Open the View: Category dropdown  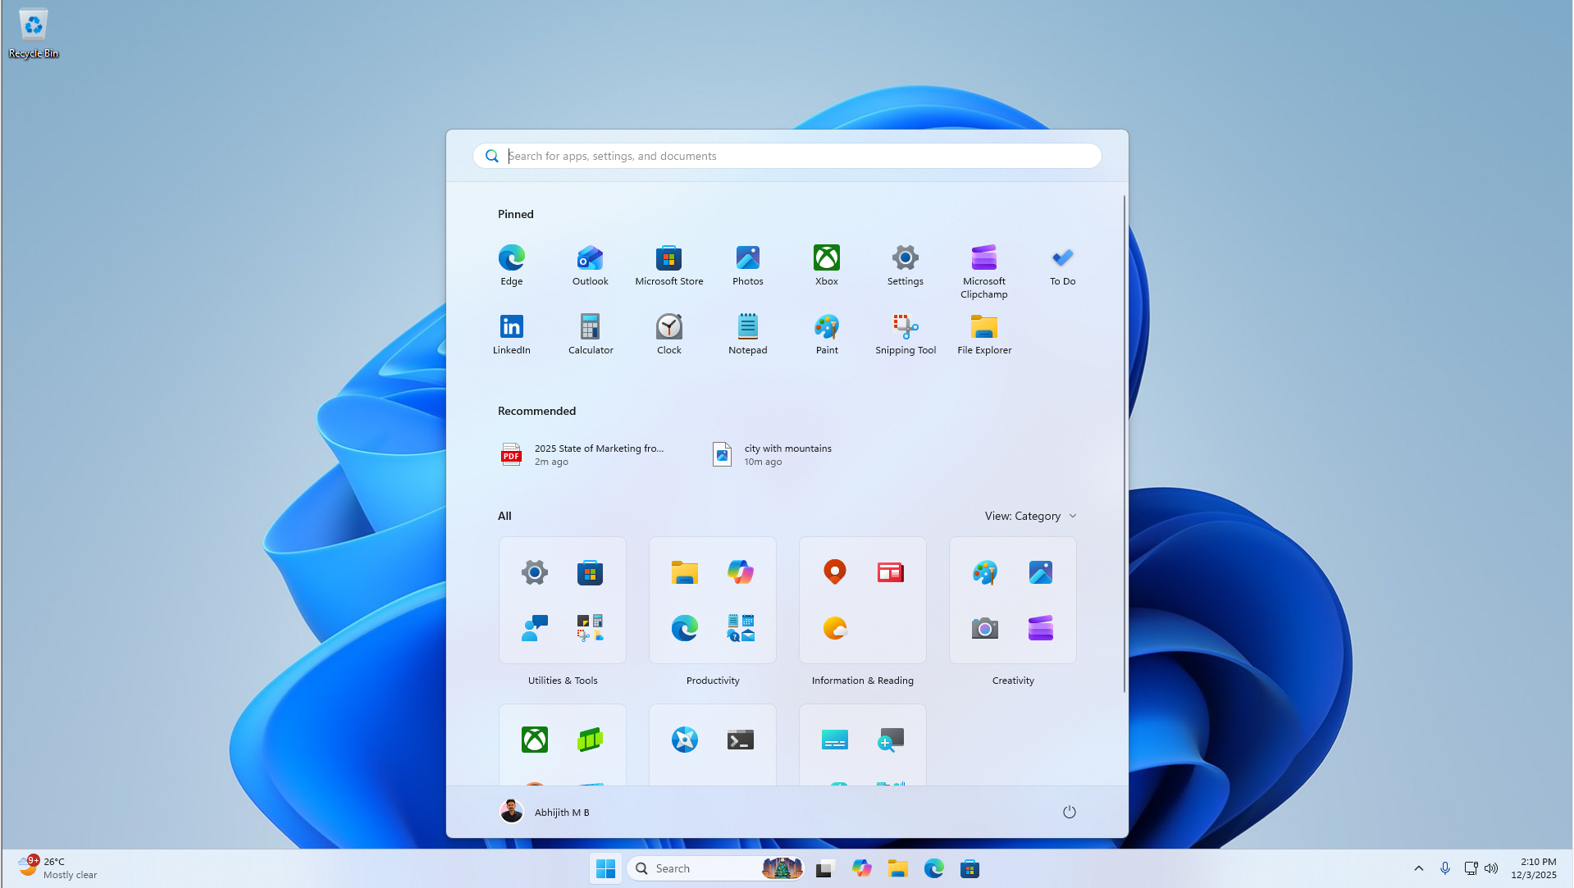click(1029, 516)
